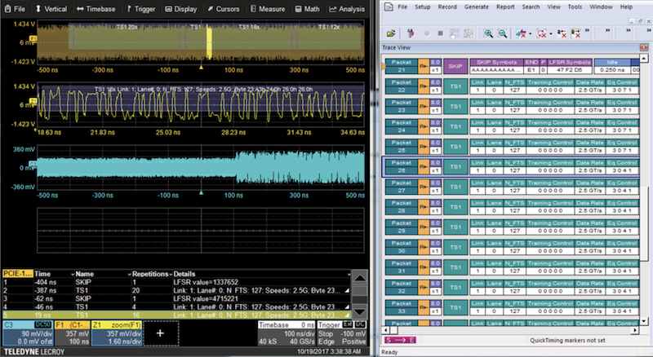The image size is (653, 357).
Task: Add a new trace with plus box
Action: (x=160, y=333)
